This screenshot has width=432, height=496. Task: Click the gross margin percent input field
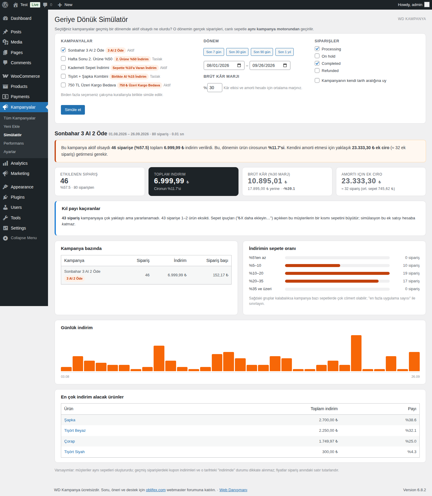coord(215,88)
